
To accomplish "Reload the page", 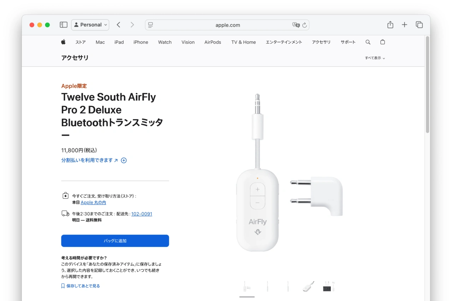I will click(304, 25).
